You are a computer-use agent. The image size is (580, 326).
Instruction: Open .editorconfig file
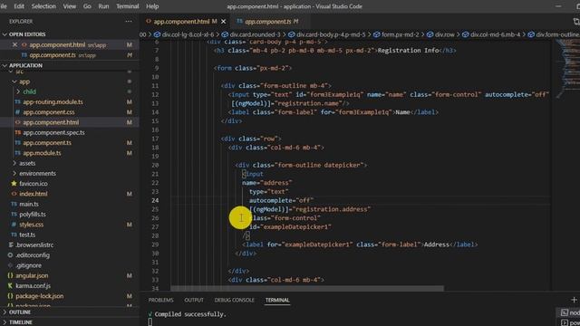[33, 255]
